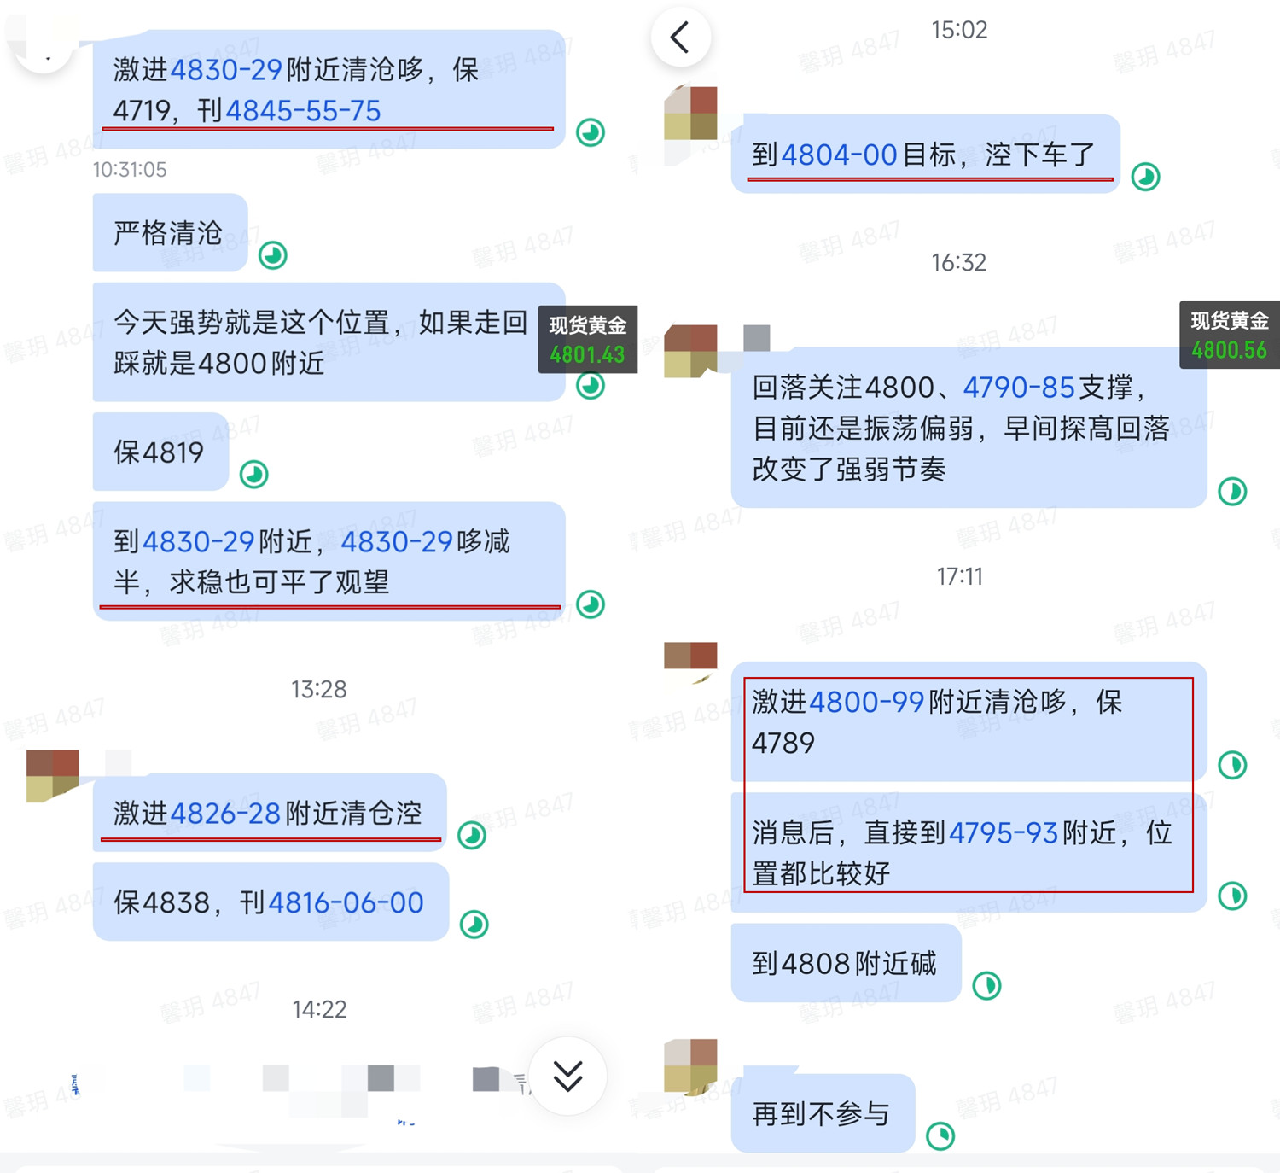Tap status icon next to 到4804-00目标 message
1280x1173 pixels.
click(x=1145, y=177)
